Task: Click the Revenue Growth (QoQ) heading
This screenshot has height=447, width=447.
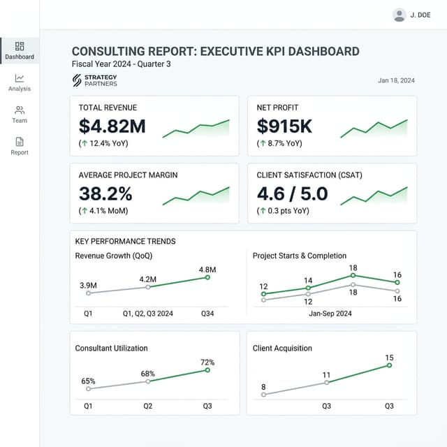Action: click(x=113, y=256)
